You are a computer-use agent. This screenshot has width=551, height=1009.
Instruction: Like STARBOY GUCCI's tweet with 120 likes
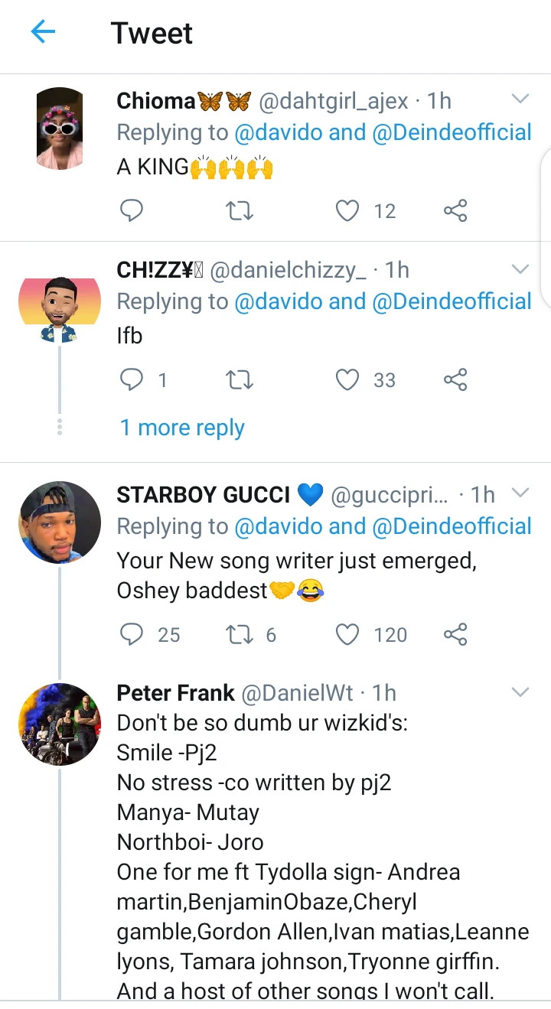348,634
